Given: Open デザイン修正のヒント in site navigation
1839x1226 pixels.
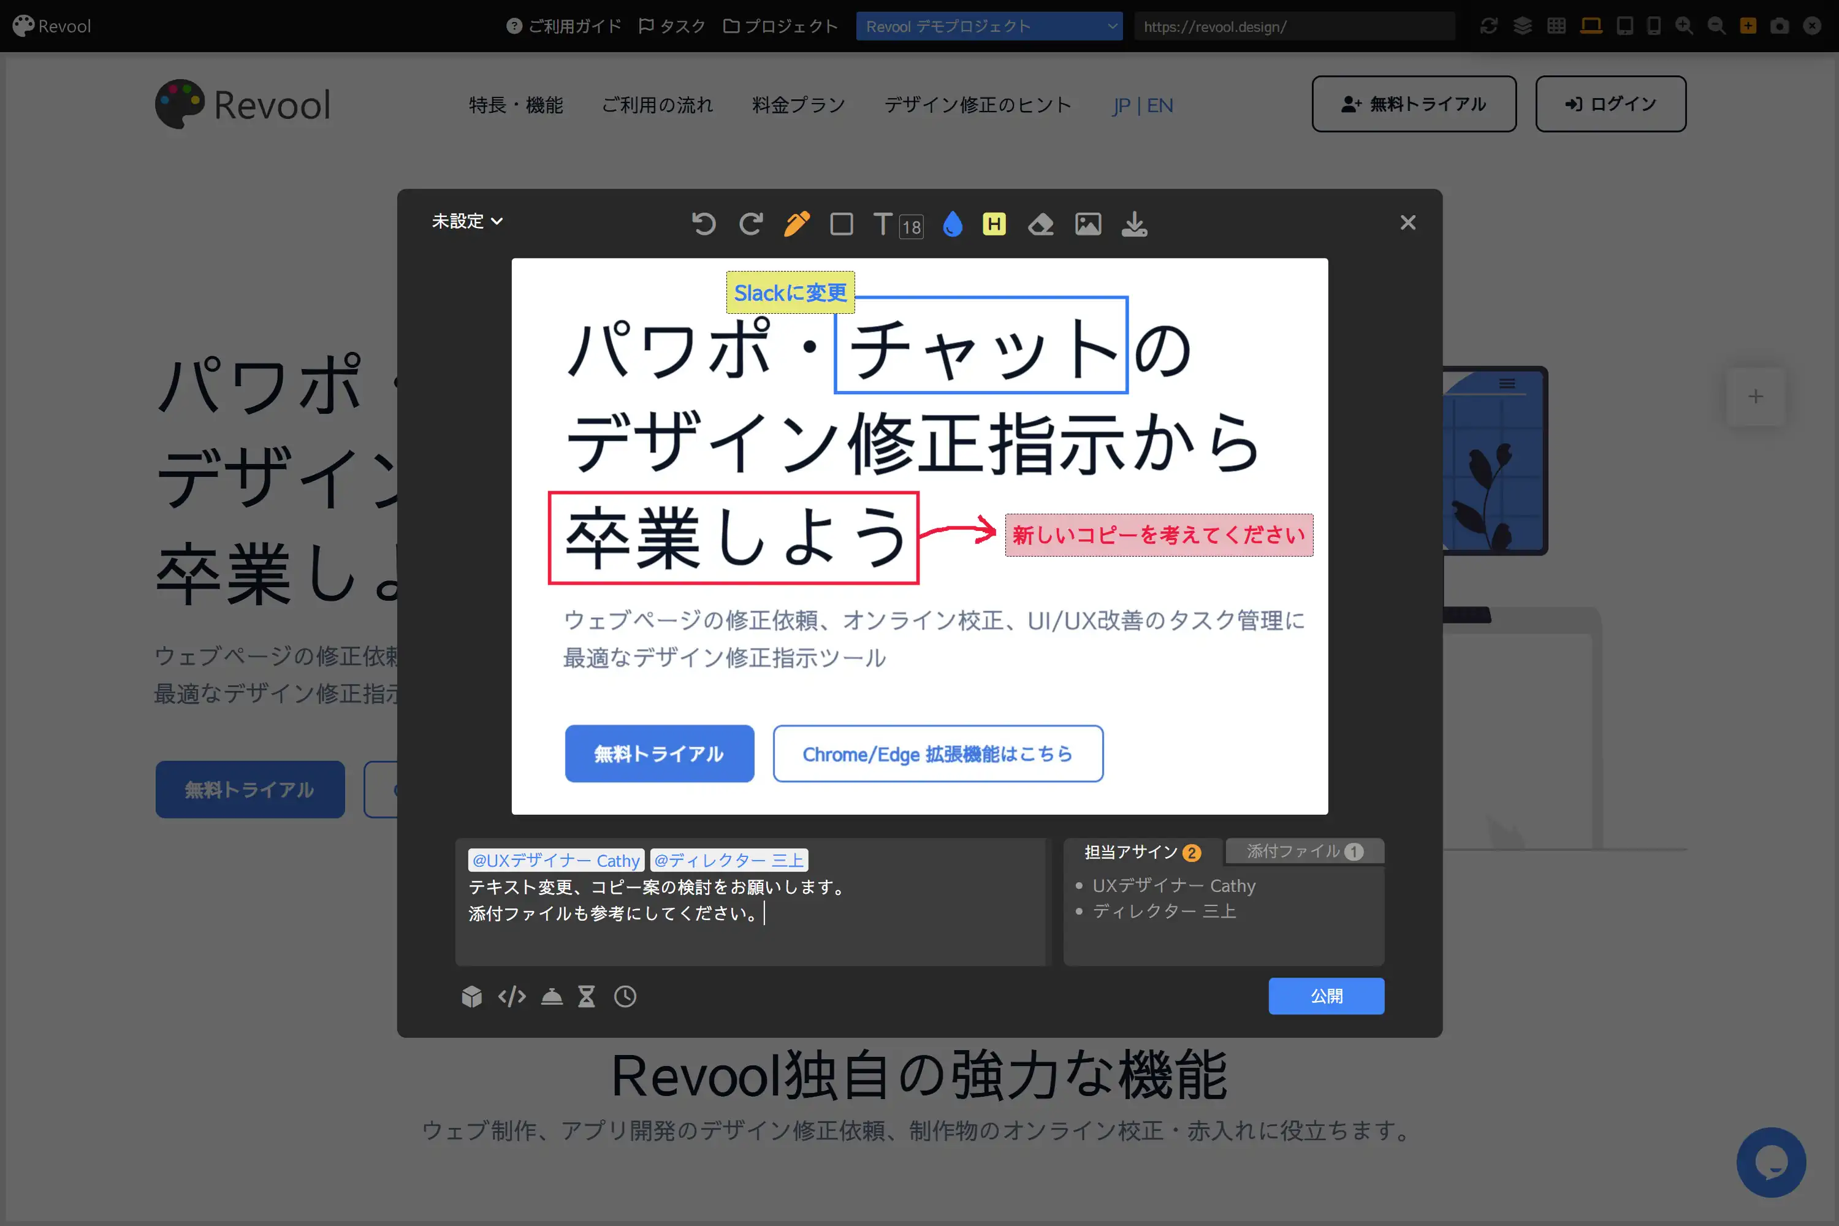Looking at the screenshot, I should pos(978,105).
